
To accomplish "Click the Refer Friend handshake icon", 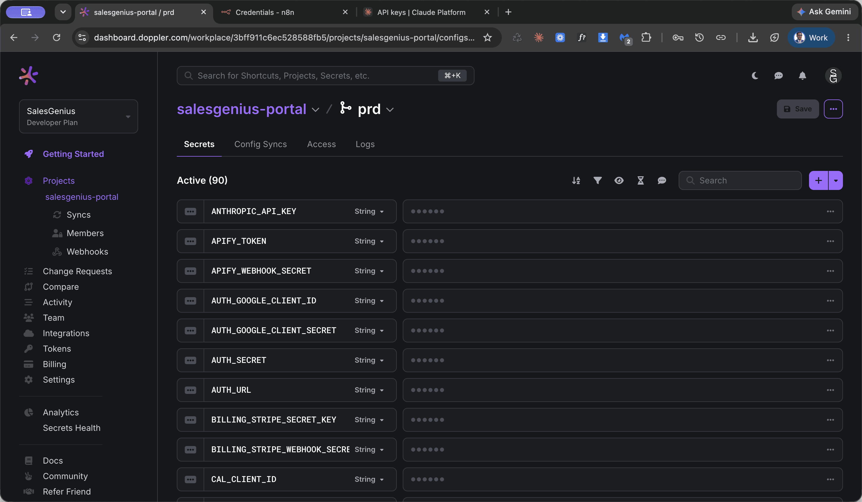I will click(x=28, y=491).
